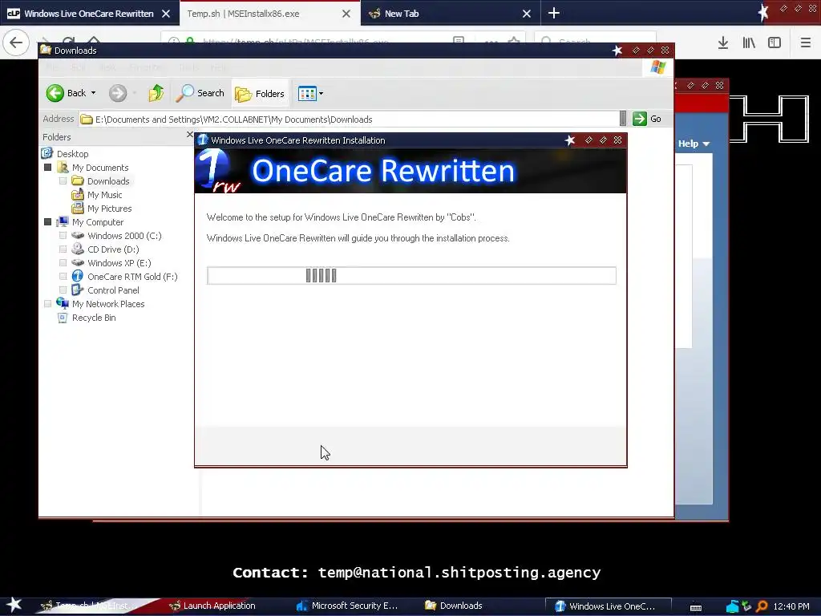This screenshot has height=616, width=821.
Task: Click the My Pictures folder icon
Action: click(78, 208)
